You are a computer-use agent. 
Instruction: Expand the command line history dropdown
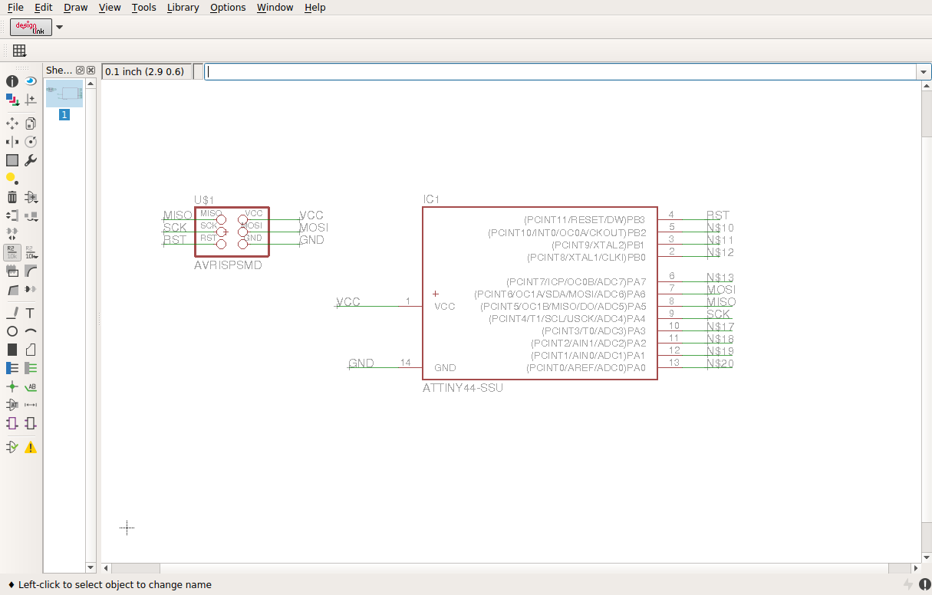point(924,71)
